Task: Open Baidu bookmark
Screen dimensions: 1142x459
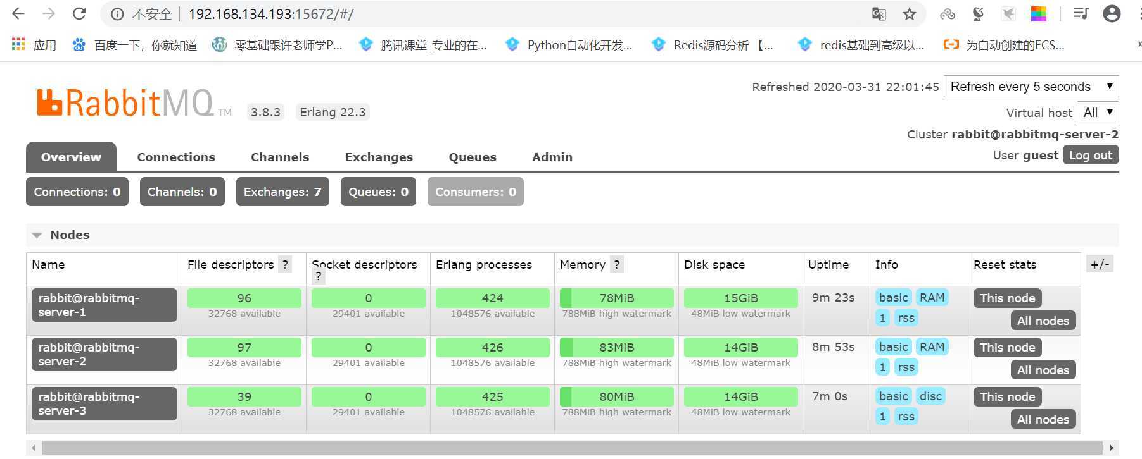Action: 134,45
